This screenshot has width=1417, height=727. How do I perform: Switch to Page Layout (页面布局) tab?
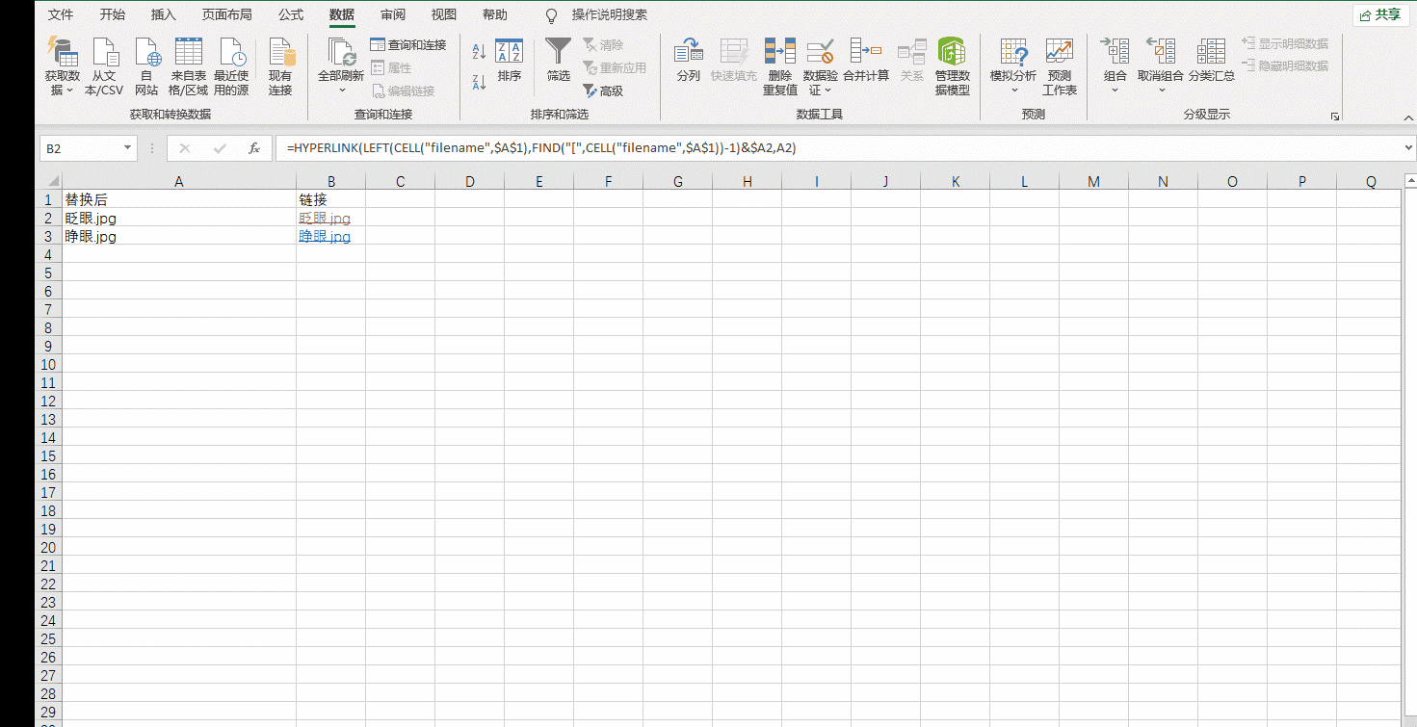coord(227,14)
